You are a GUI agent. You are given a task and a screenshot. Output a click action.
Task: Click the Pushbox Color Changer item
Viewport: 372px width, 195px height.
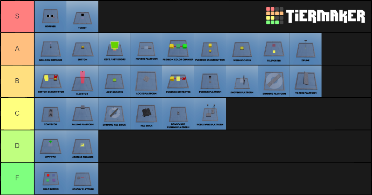coord(178,49)
